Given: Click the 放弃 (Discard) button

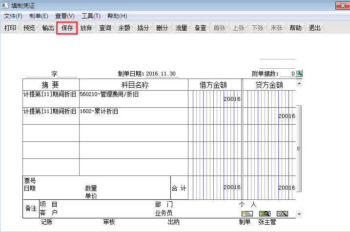Looking at the screenshot, I should coord(86,28).
